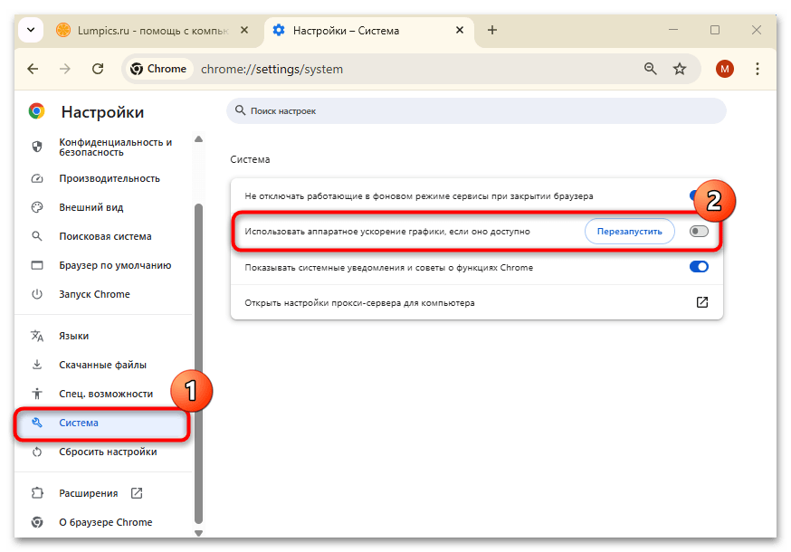
Task: Bookmark this page with the star icon
Action: pos(680,69)
